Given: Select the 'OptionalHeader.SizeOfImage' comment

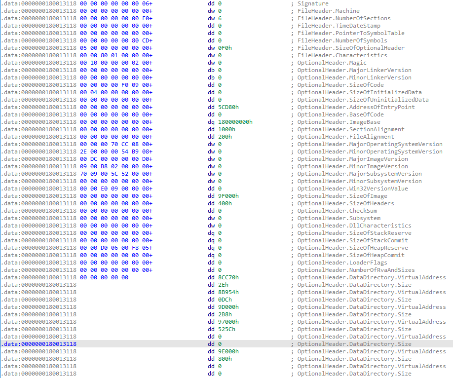Looking at the screenshot, I should pyautogui.click(x=342, y=196).
